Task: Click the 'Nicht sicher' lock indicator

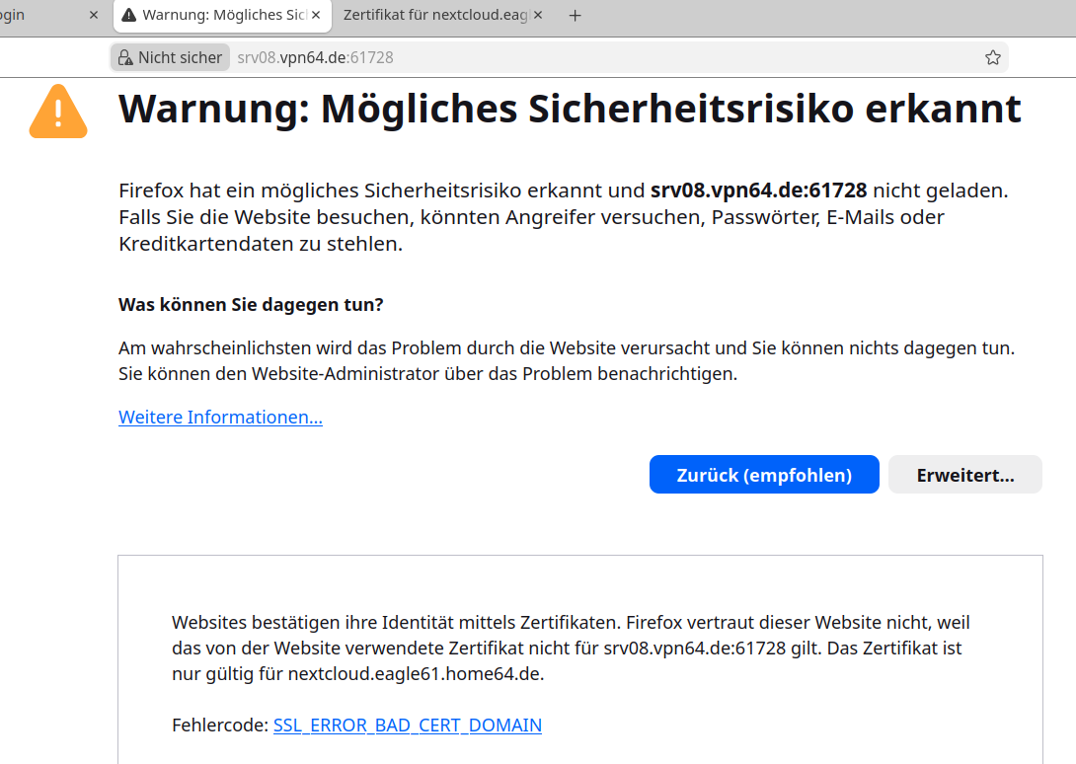Action: coord(170,57)
